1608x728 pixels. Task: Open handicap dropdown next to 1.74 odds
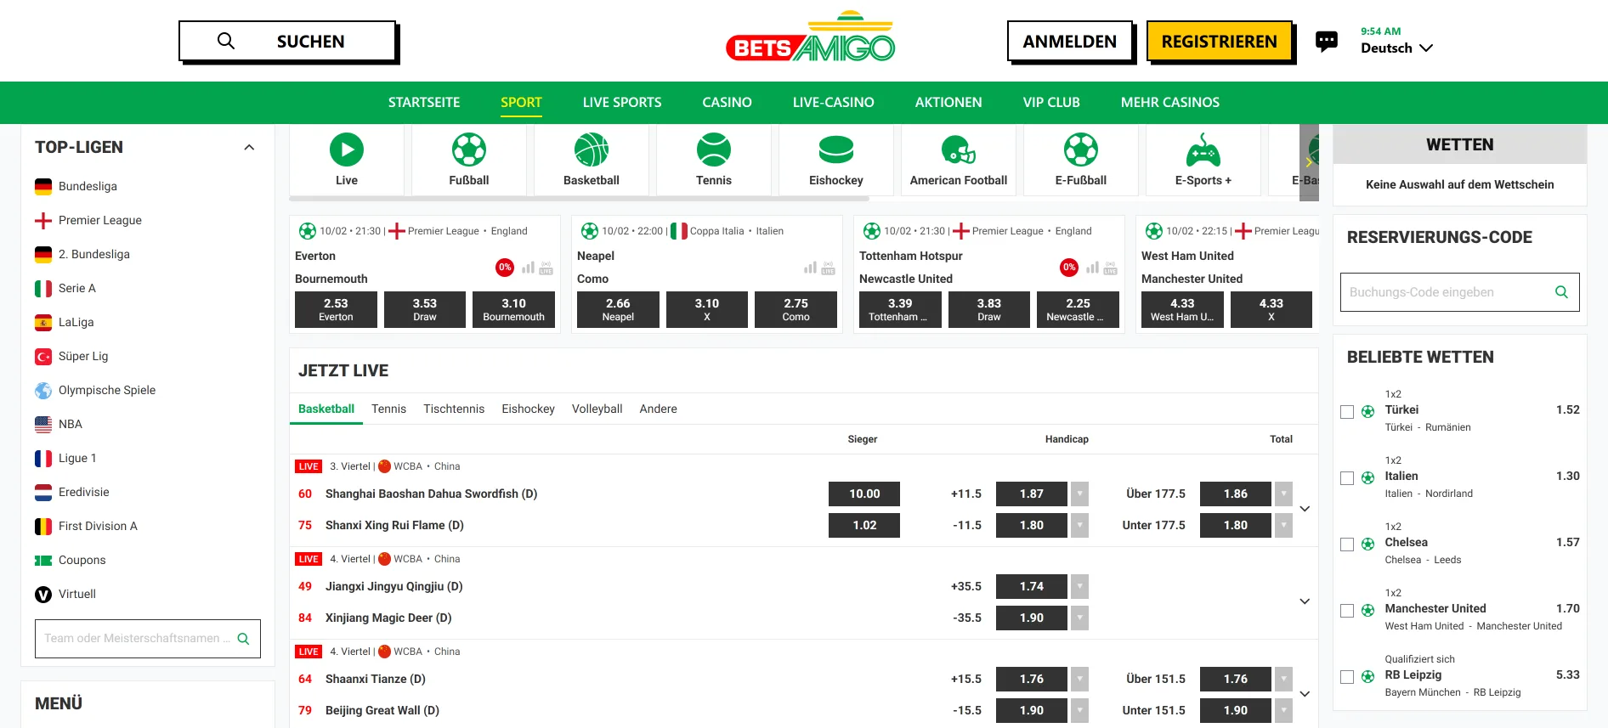(1079, 586)
